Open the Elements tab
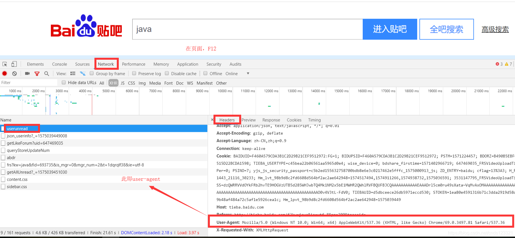This screenshot has height=238, width=515. [35, 64]
